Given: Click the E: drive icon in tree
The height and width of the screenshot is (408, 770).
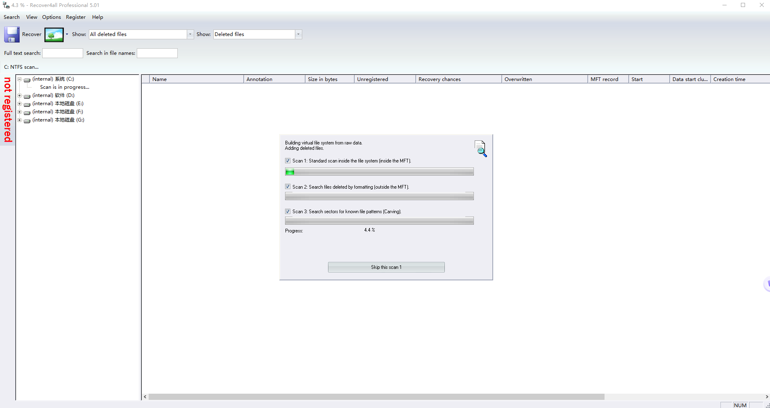Looking at the screenshot, I should 27,104.
